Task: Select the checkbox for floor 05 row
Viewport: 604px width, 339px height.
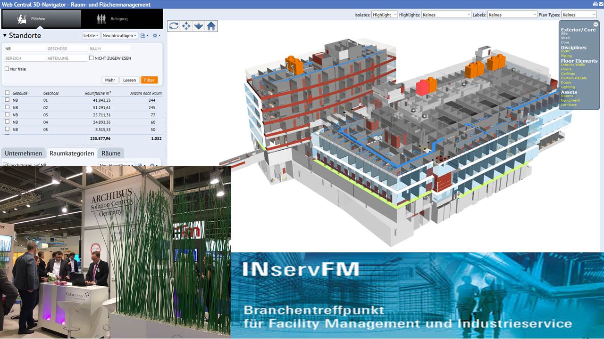Action: tap(7, 129)
